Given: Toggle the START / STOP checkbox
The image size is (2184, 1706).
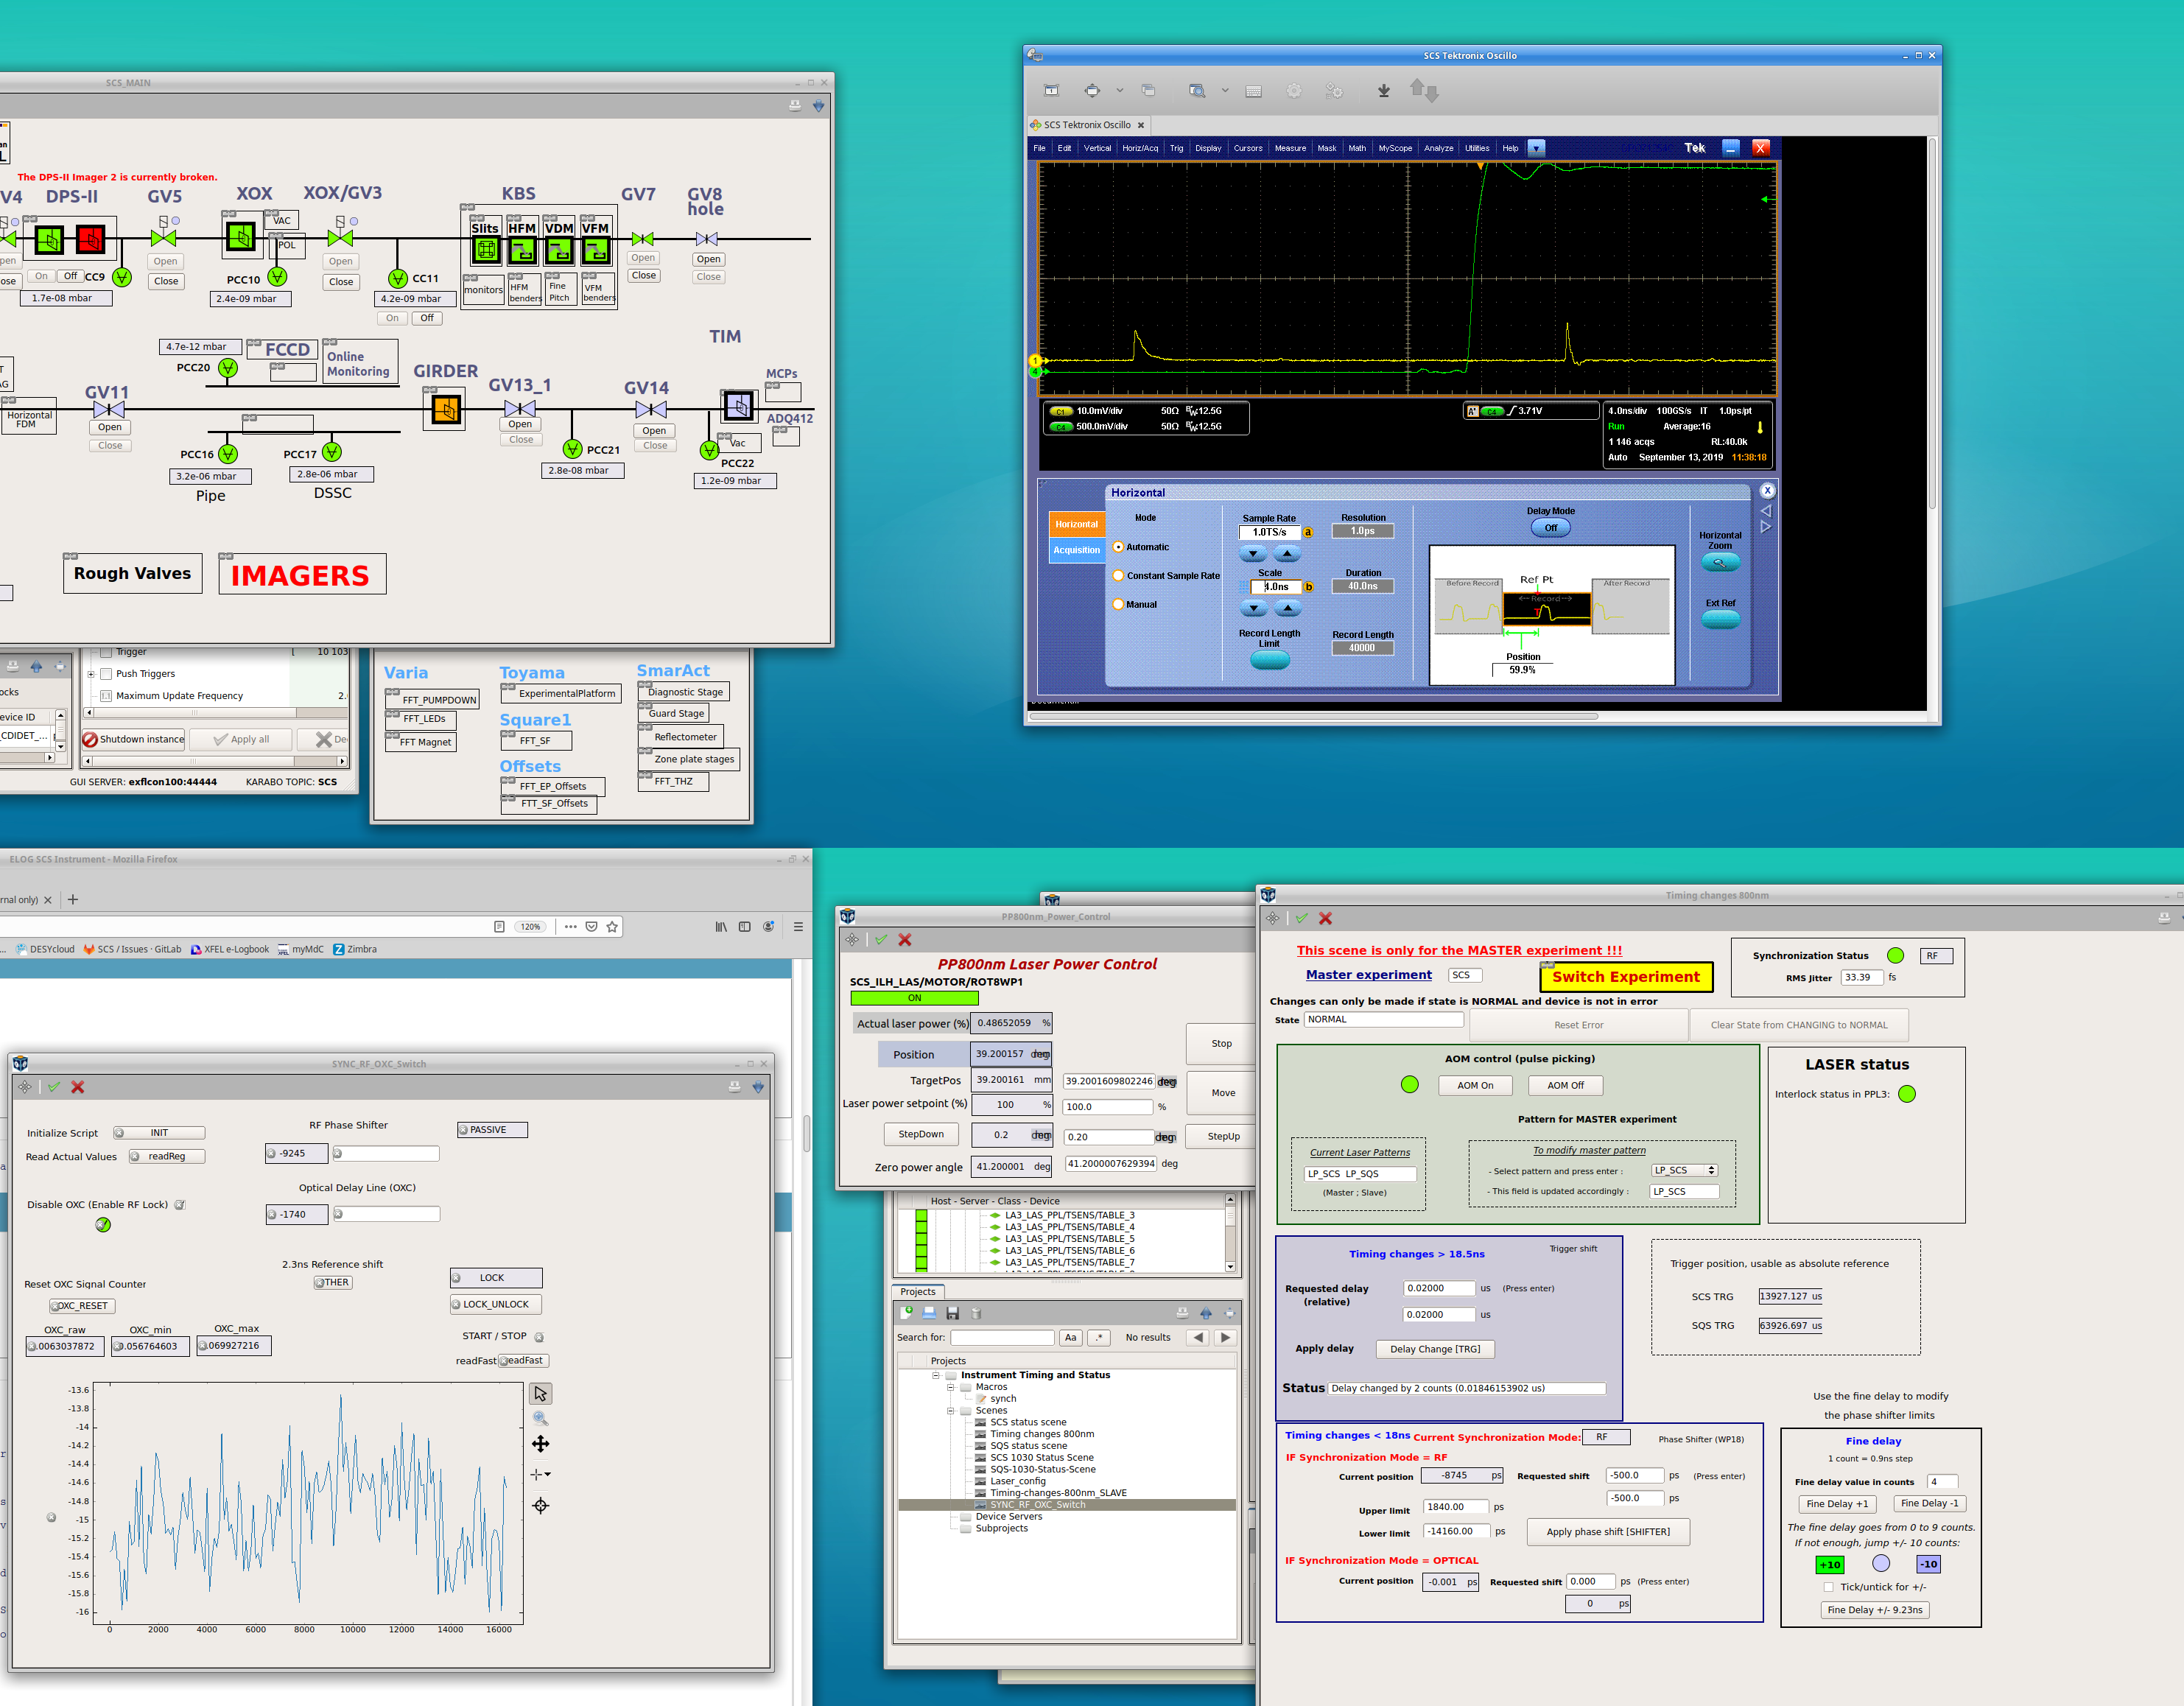Looking at the screenshot, I should 539,1337.
